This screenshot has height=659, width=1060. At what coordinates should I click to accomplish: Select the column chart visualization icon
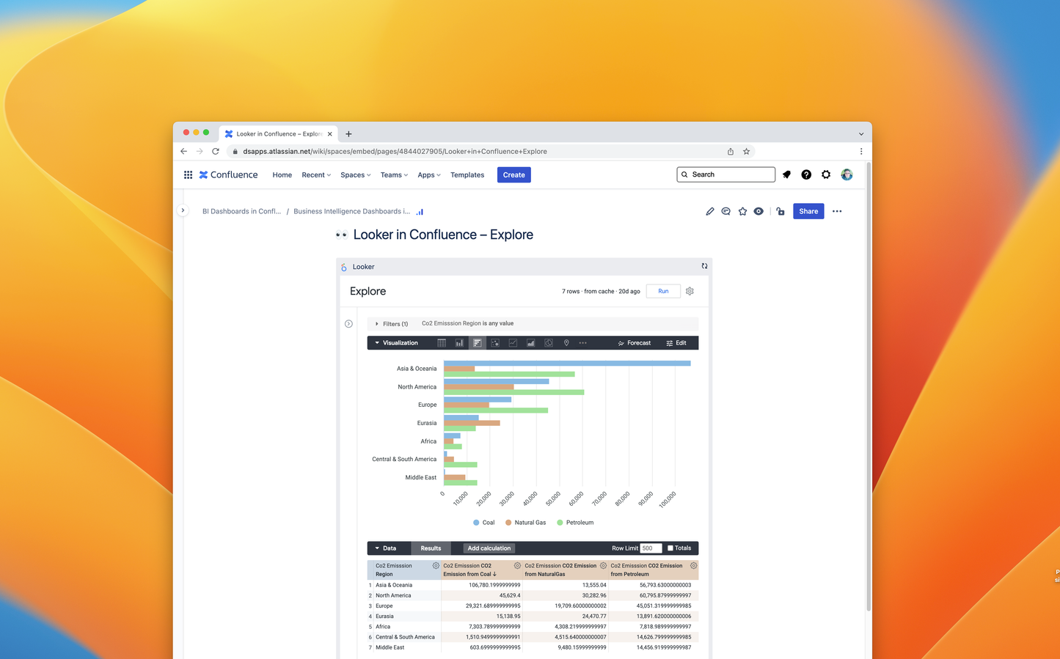(x=459, y=343)
